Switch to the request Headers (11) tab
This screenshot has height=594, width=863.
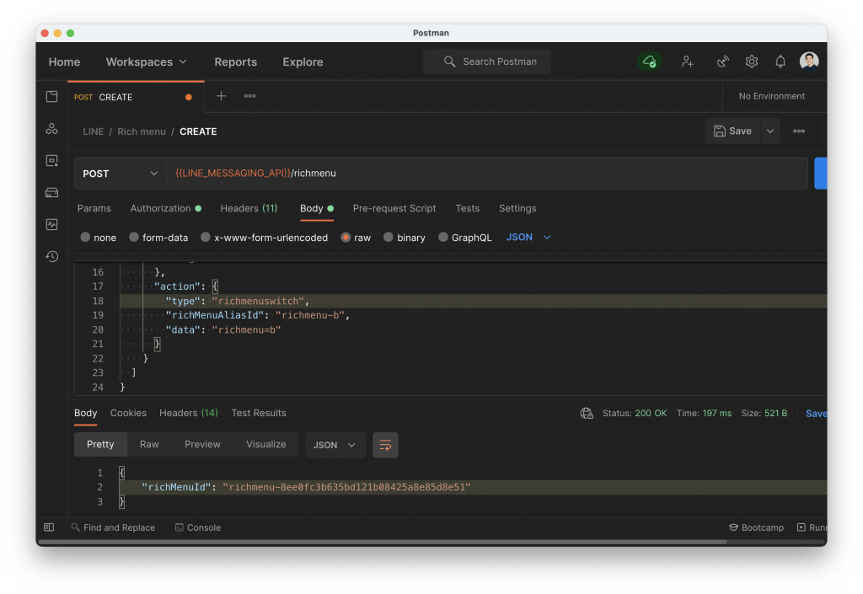[x=249, y=208]
